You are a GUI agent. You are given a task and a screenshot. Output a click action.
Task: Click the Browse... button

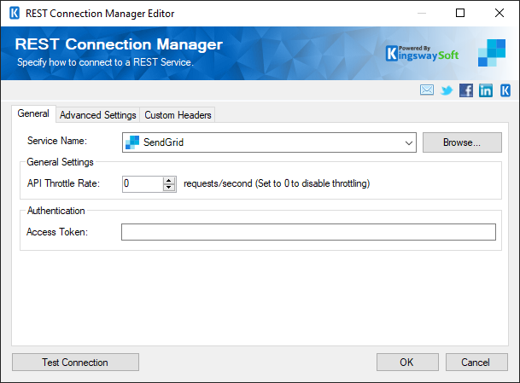pos(462,142)
